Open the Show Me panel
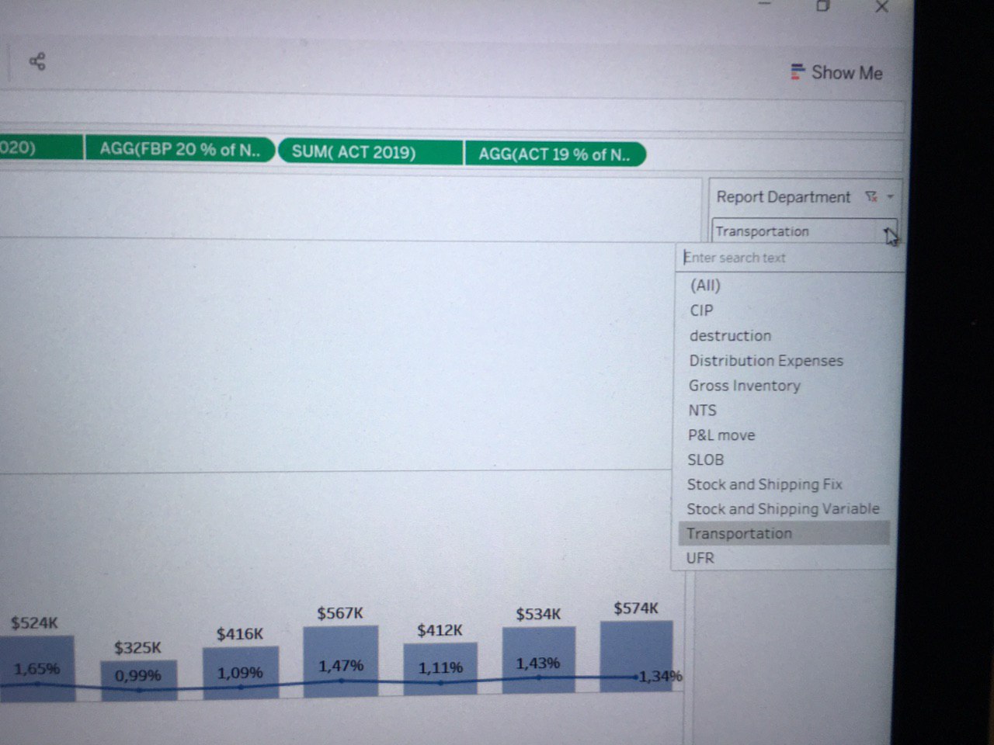 coord(836,72)
